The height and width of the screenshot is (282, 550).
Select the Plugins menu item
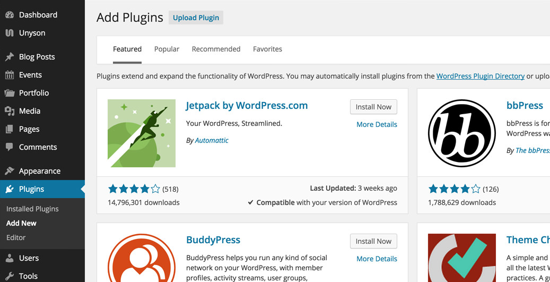tap(42, 189)
